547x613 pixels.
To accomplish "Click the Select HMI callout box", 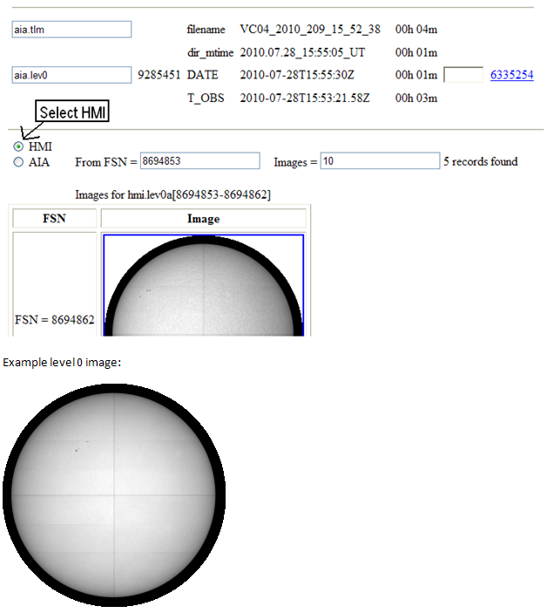I will [x=74, y=112].
